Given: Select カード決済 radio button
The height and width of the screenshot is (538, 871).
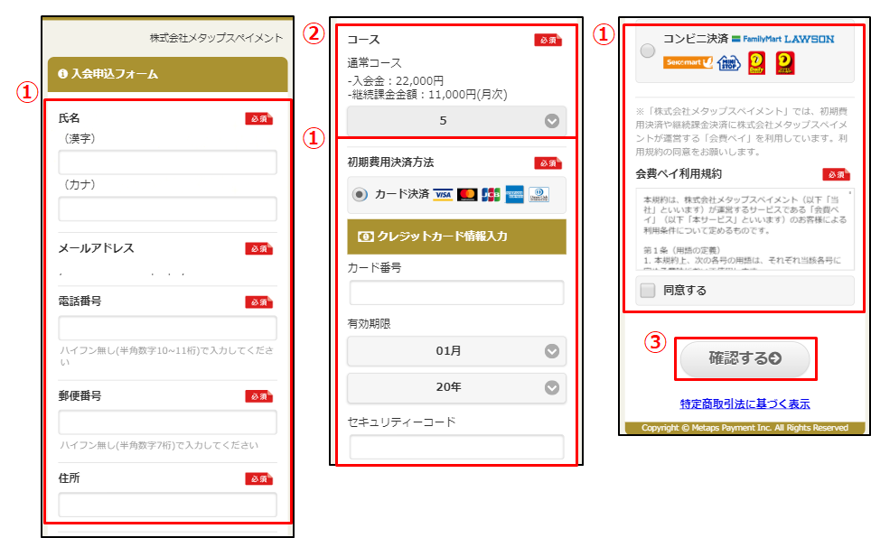Looking at the screenshot, I should point(361,194).
